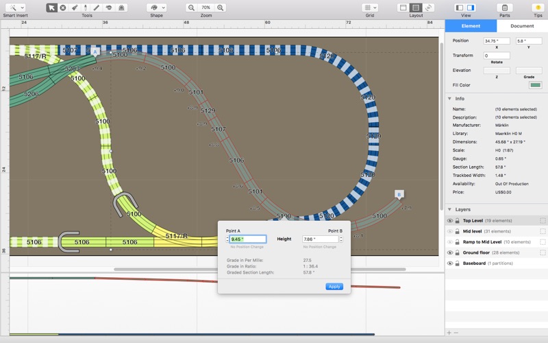This screenshot has width=548, height=343.
Task: Select the Element tab
Action: click(471, 26)
